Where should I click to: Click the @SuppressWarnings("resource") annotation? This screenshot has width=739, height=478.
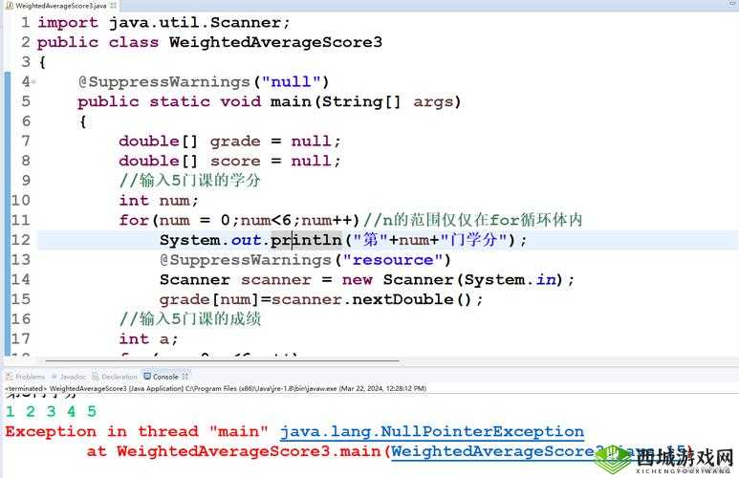[x=305, y=260]
